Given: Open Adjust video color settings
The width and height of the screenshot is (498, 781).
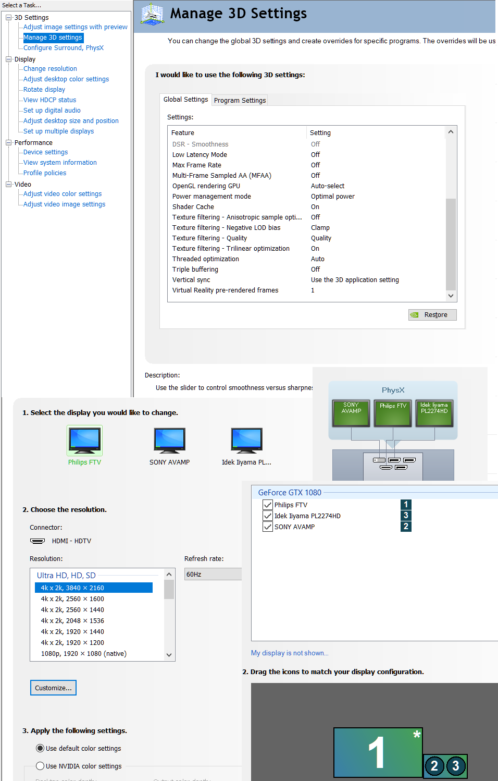Looking at the screenshot, I should [x=63, y=194].
